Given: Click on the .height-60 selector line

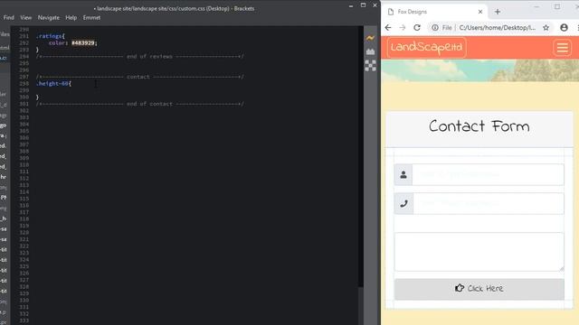Looking at the screenshot, I should pos(53,84).
